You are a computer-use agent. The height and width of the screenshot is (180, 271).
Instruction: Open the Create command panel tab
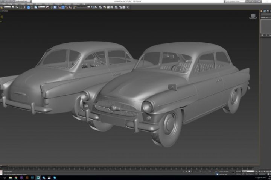pyautogui.click(x=262, y=12)
